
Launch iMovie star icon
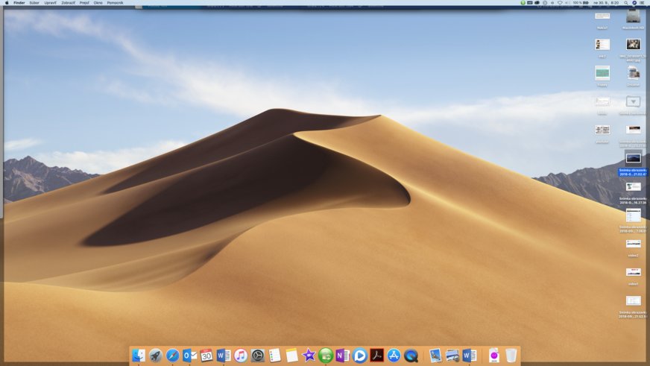309,356
